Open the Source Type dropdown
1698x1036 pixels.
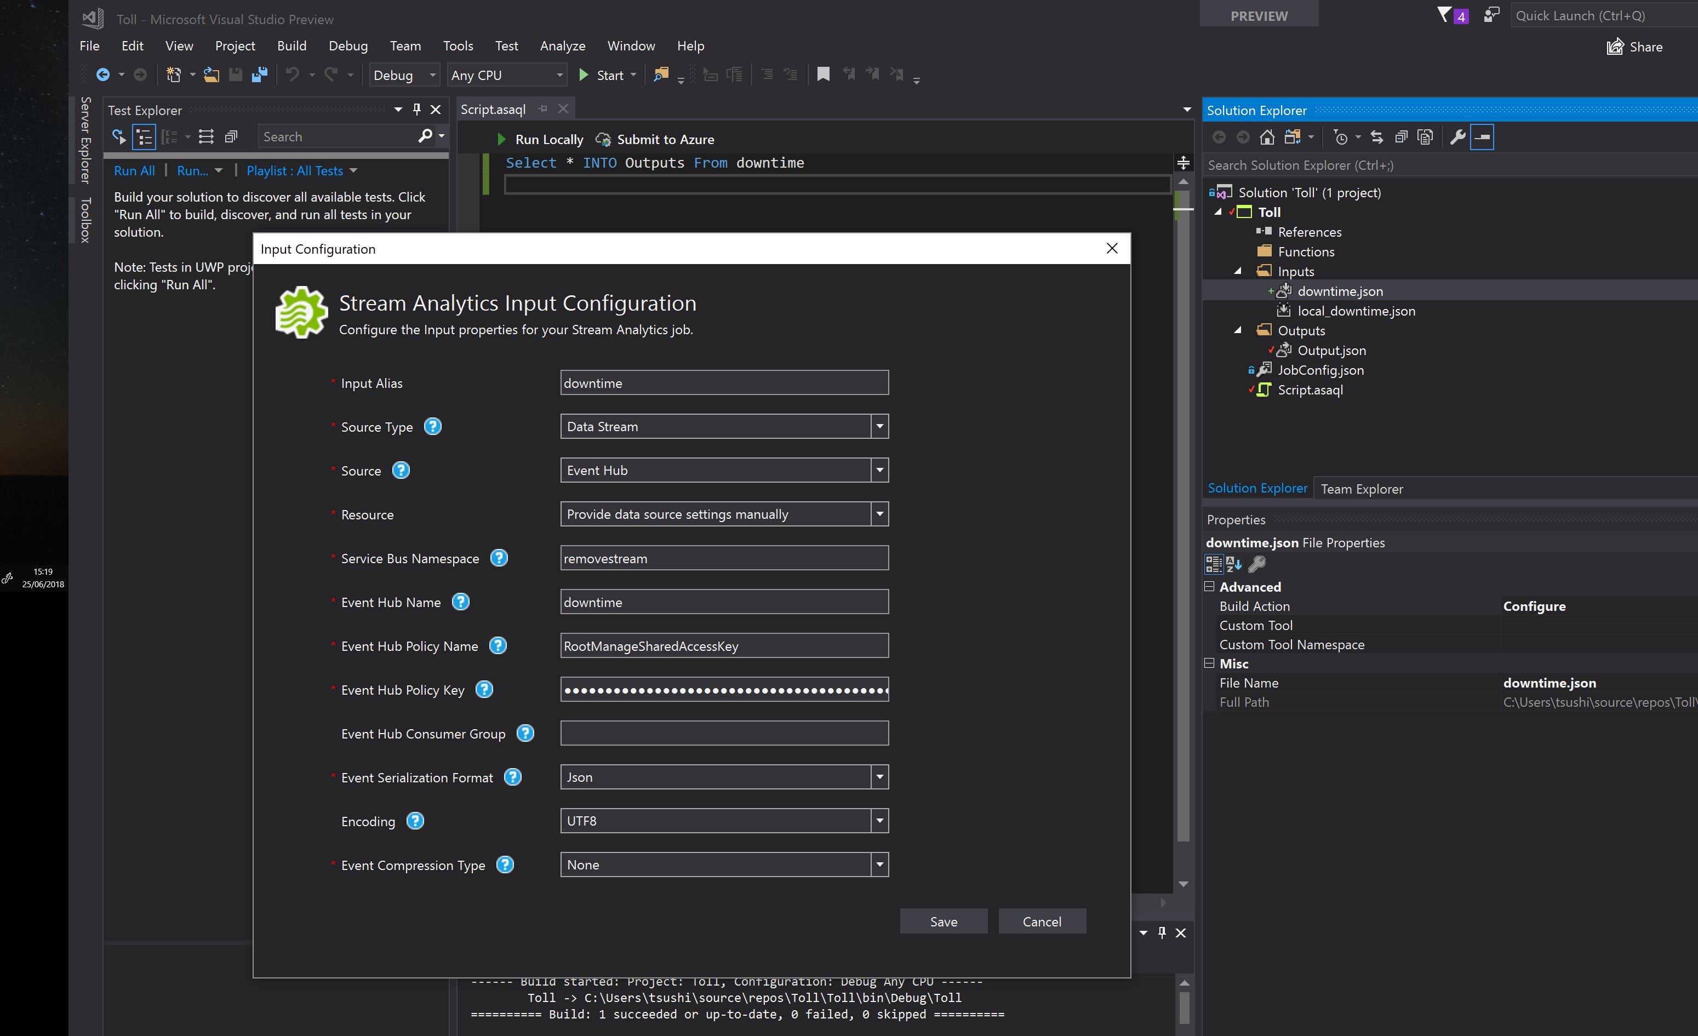coord(879,426)
